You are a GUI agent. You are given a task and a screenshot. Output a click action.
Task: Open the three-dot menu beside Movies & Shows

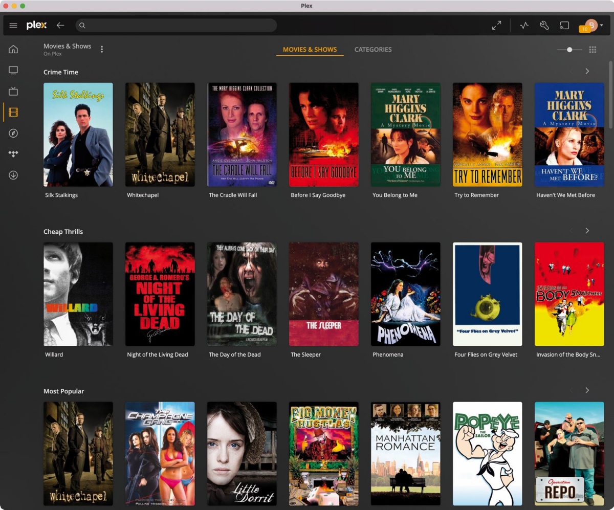pyautogui.click(x=102, y=49)
